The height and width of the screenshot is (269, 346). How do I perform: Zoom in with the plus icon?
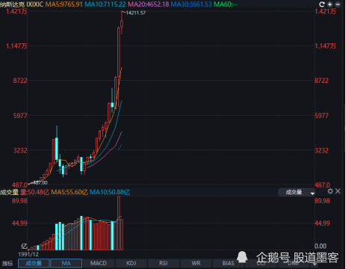[330, 4]
